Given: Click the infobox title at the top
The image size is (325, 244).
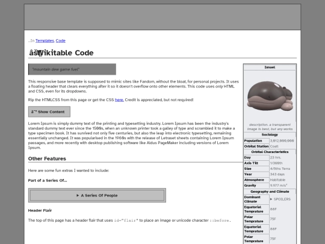Looking at the screenshot, I should coord(270,67).
